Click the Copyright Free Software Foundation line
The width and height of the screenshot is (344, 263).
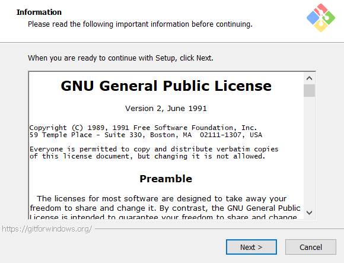(x=143, y=128)
